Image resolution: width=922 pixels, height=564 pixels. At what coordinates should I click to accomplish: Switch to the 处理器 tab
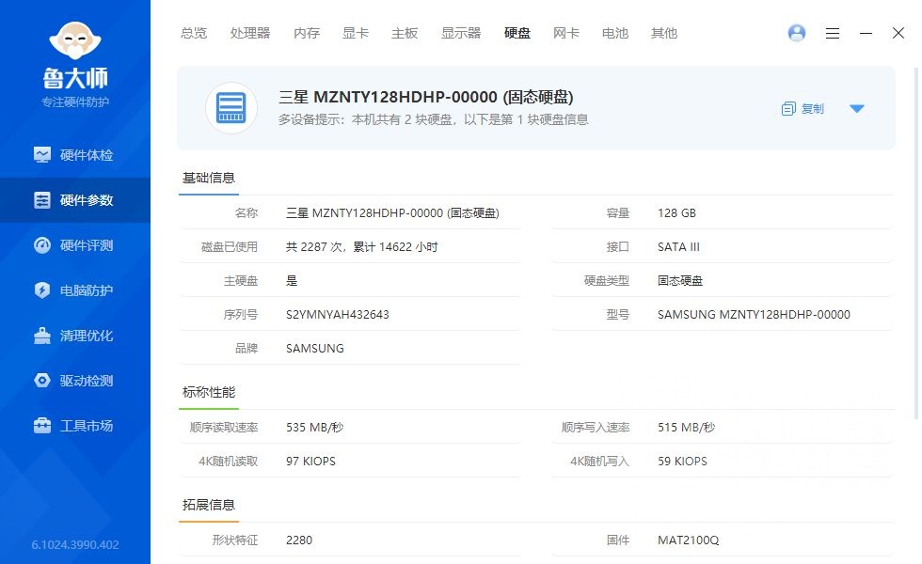click(250, 33)
